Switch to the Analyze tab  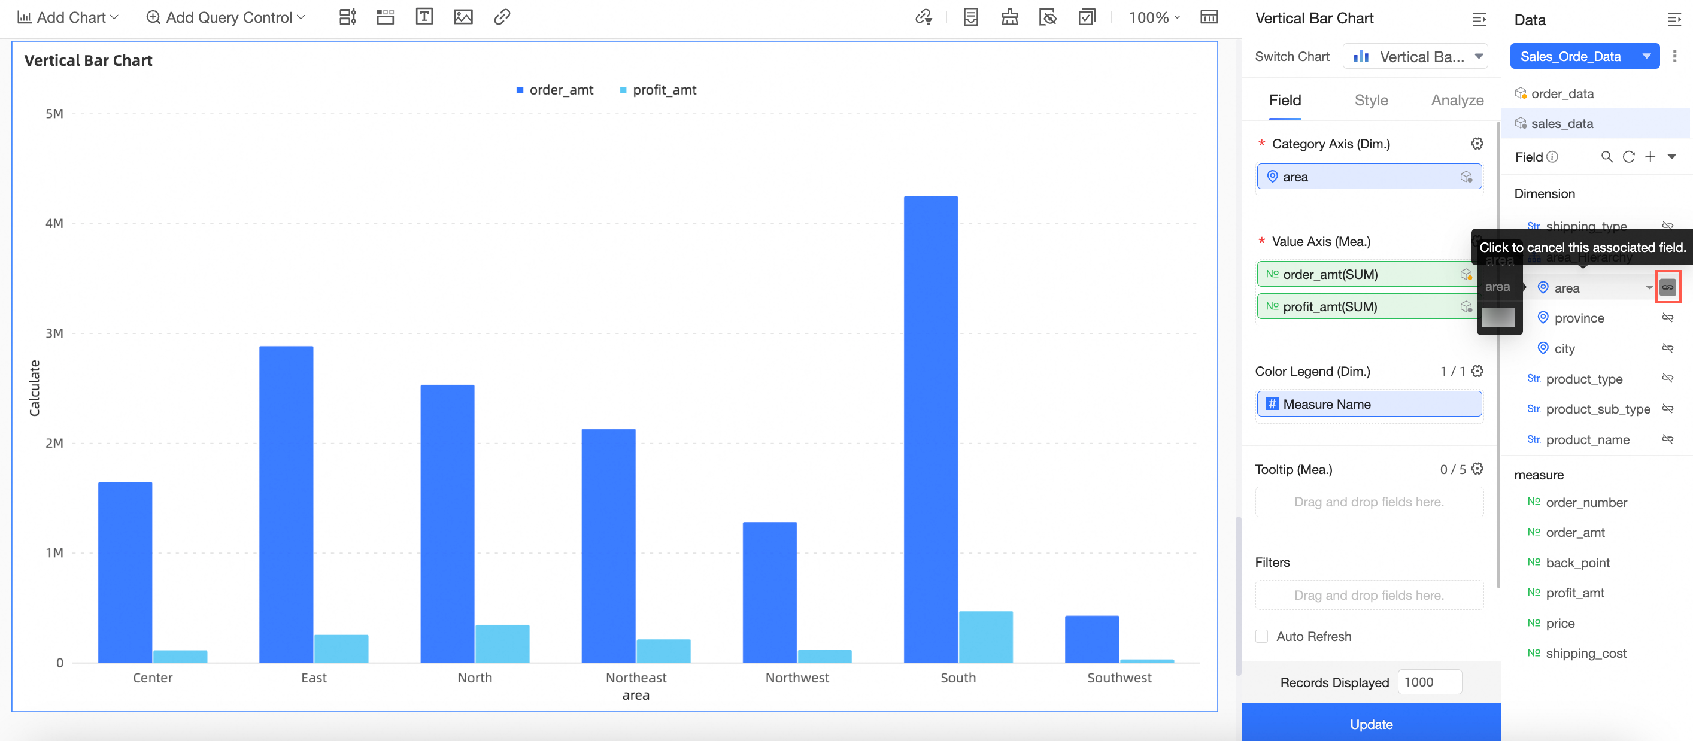pyautogui.click(x=1457, y=101)
